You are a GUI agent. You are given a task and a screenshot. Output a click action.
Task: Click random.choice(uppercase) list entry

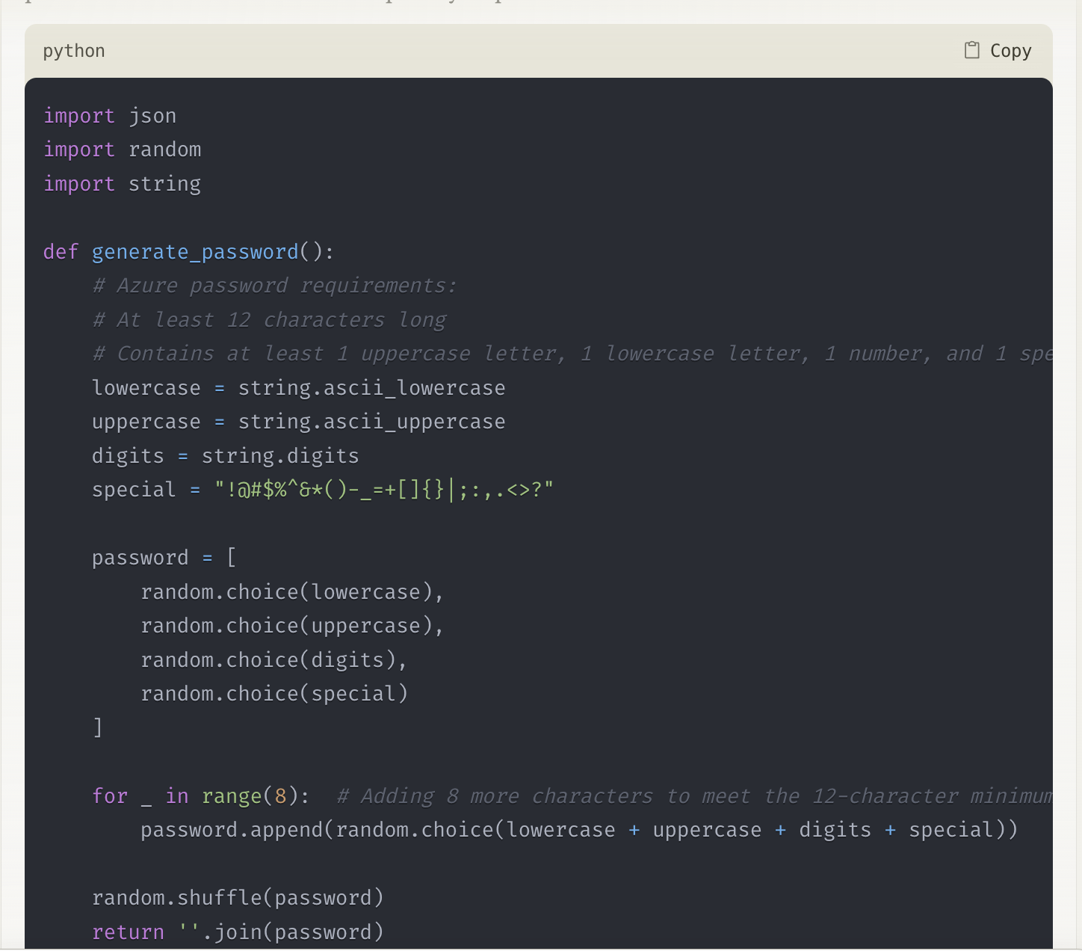tap(291, 626)
